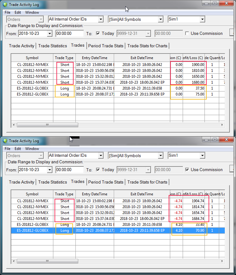Expand All Internal Order IDs dropdown in lower window
This screenshot has height=275, width=236.
(x=101, y=156)
